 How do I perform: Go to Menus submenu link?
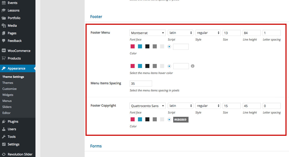[7, 101]
